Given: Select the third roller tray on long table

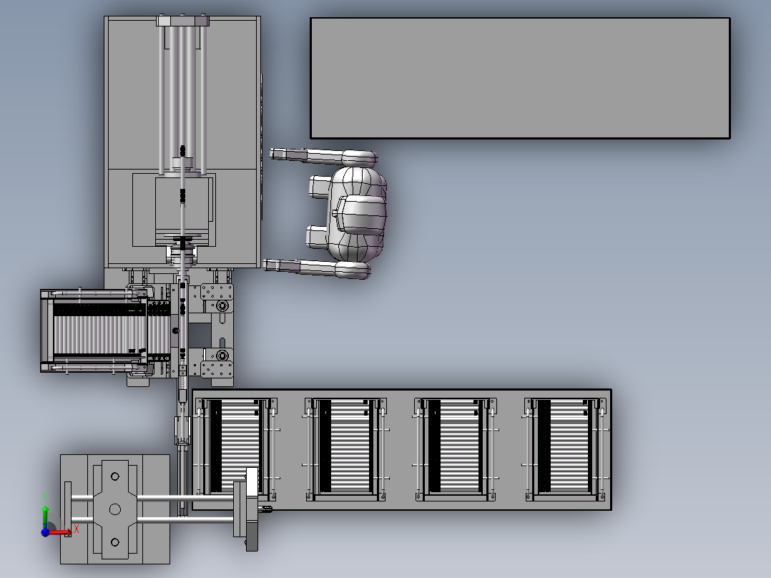Looking at the screenshot, I should coord(456,449).
